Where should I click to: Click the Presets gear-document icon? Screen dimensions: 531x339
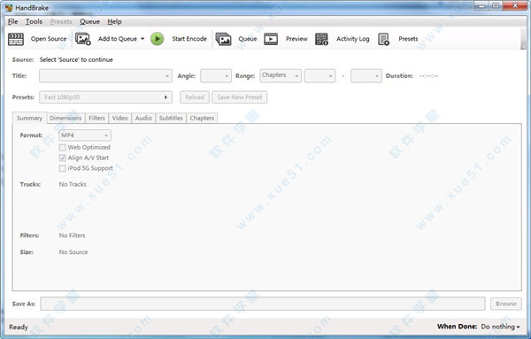click(384, 39)
